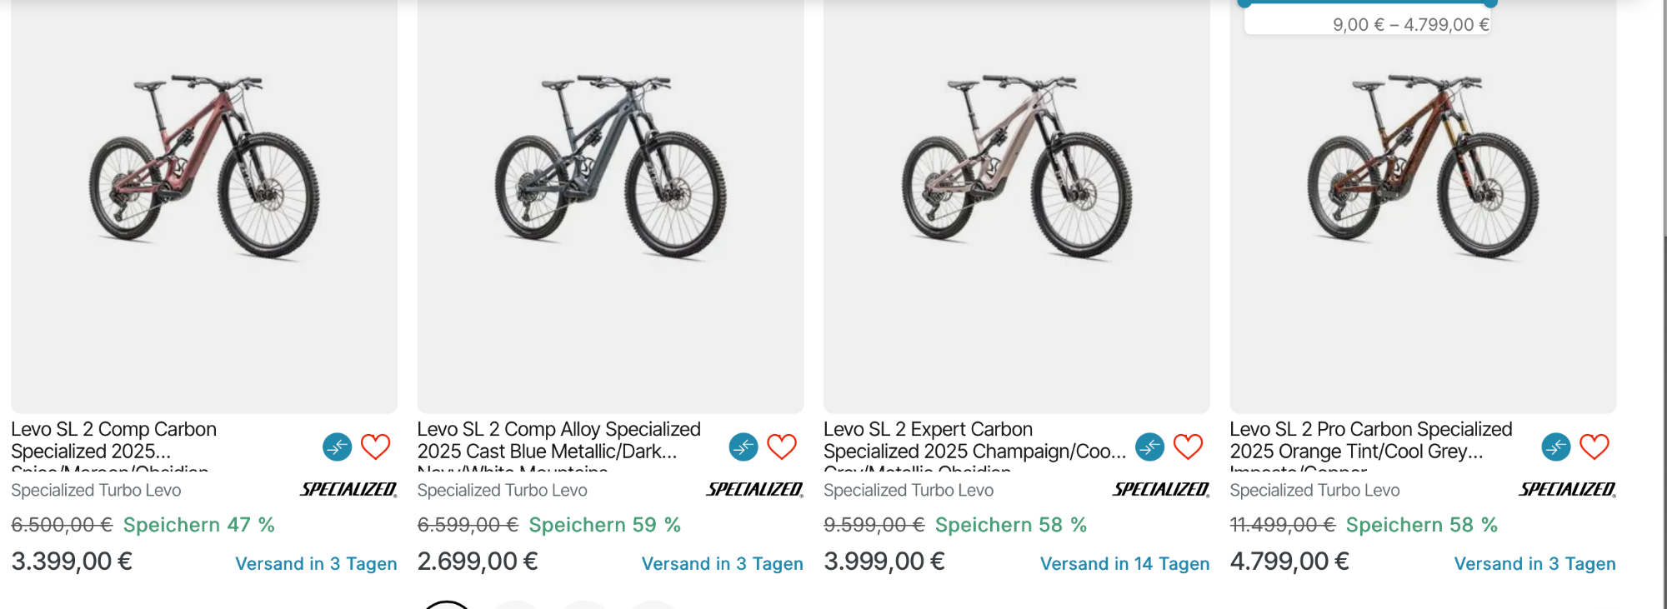
Task: Compare the Levo SL 2 Comp Carbon bike
Action: (337, 447)
